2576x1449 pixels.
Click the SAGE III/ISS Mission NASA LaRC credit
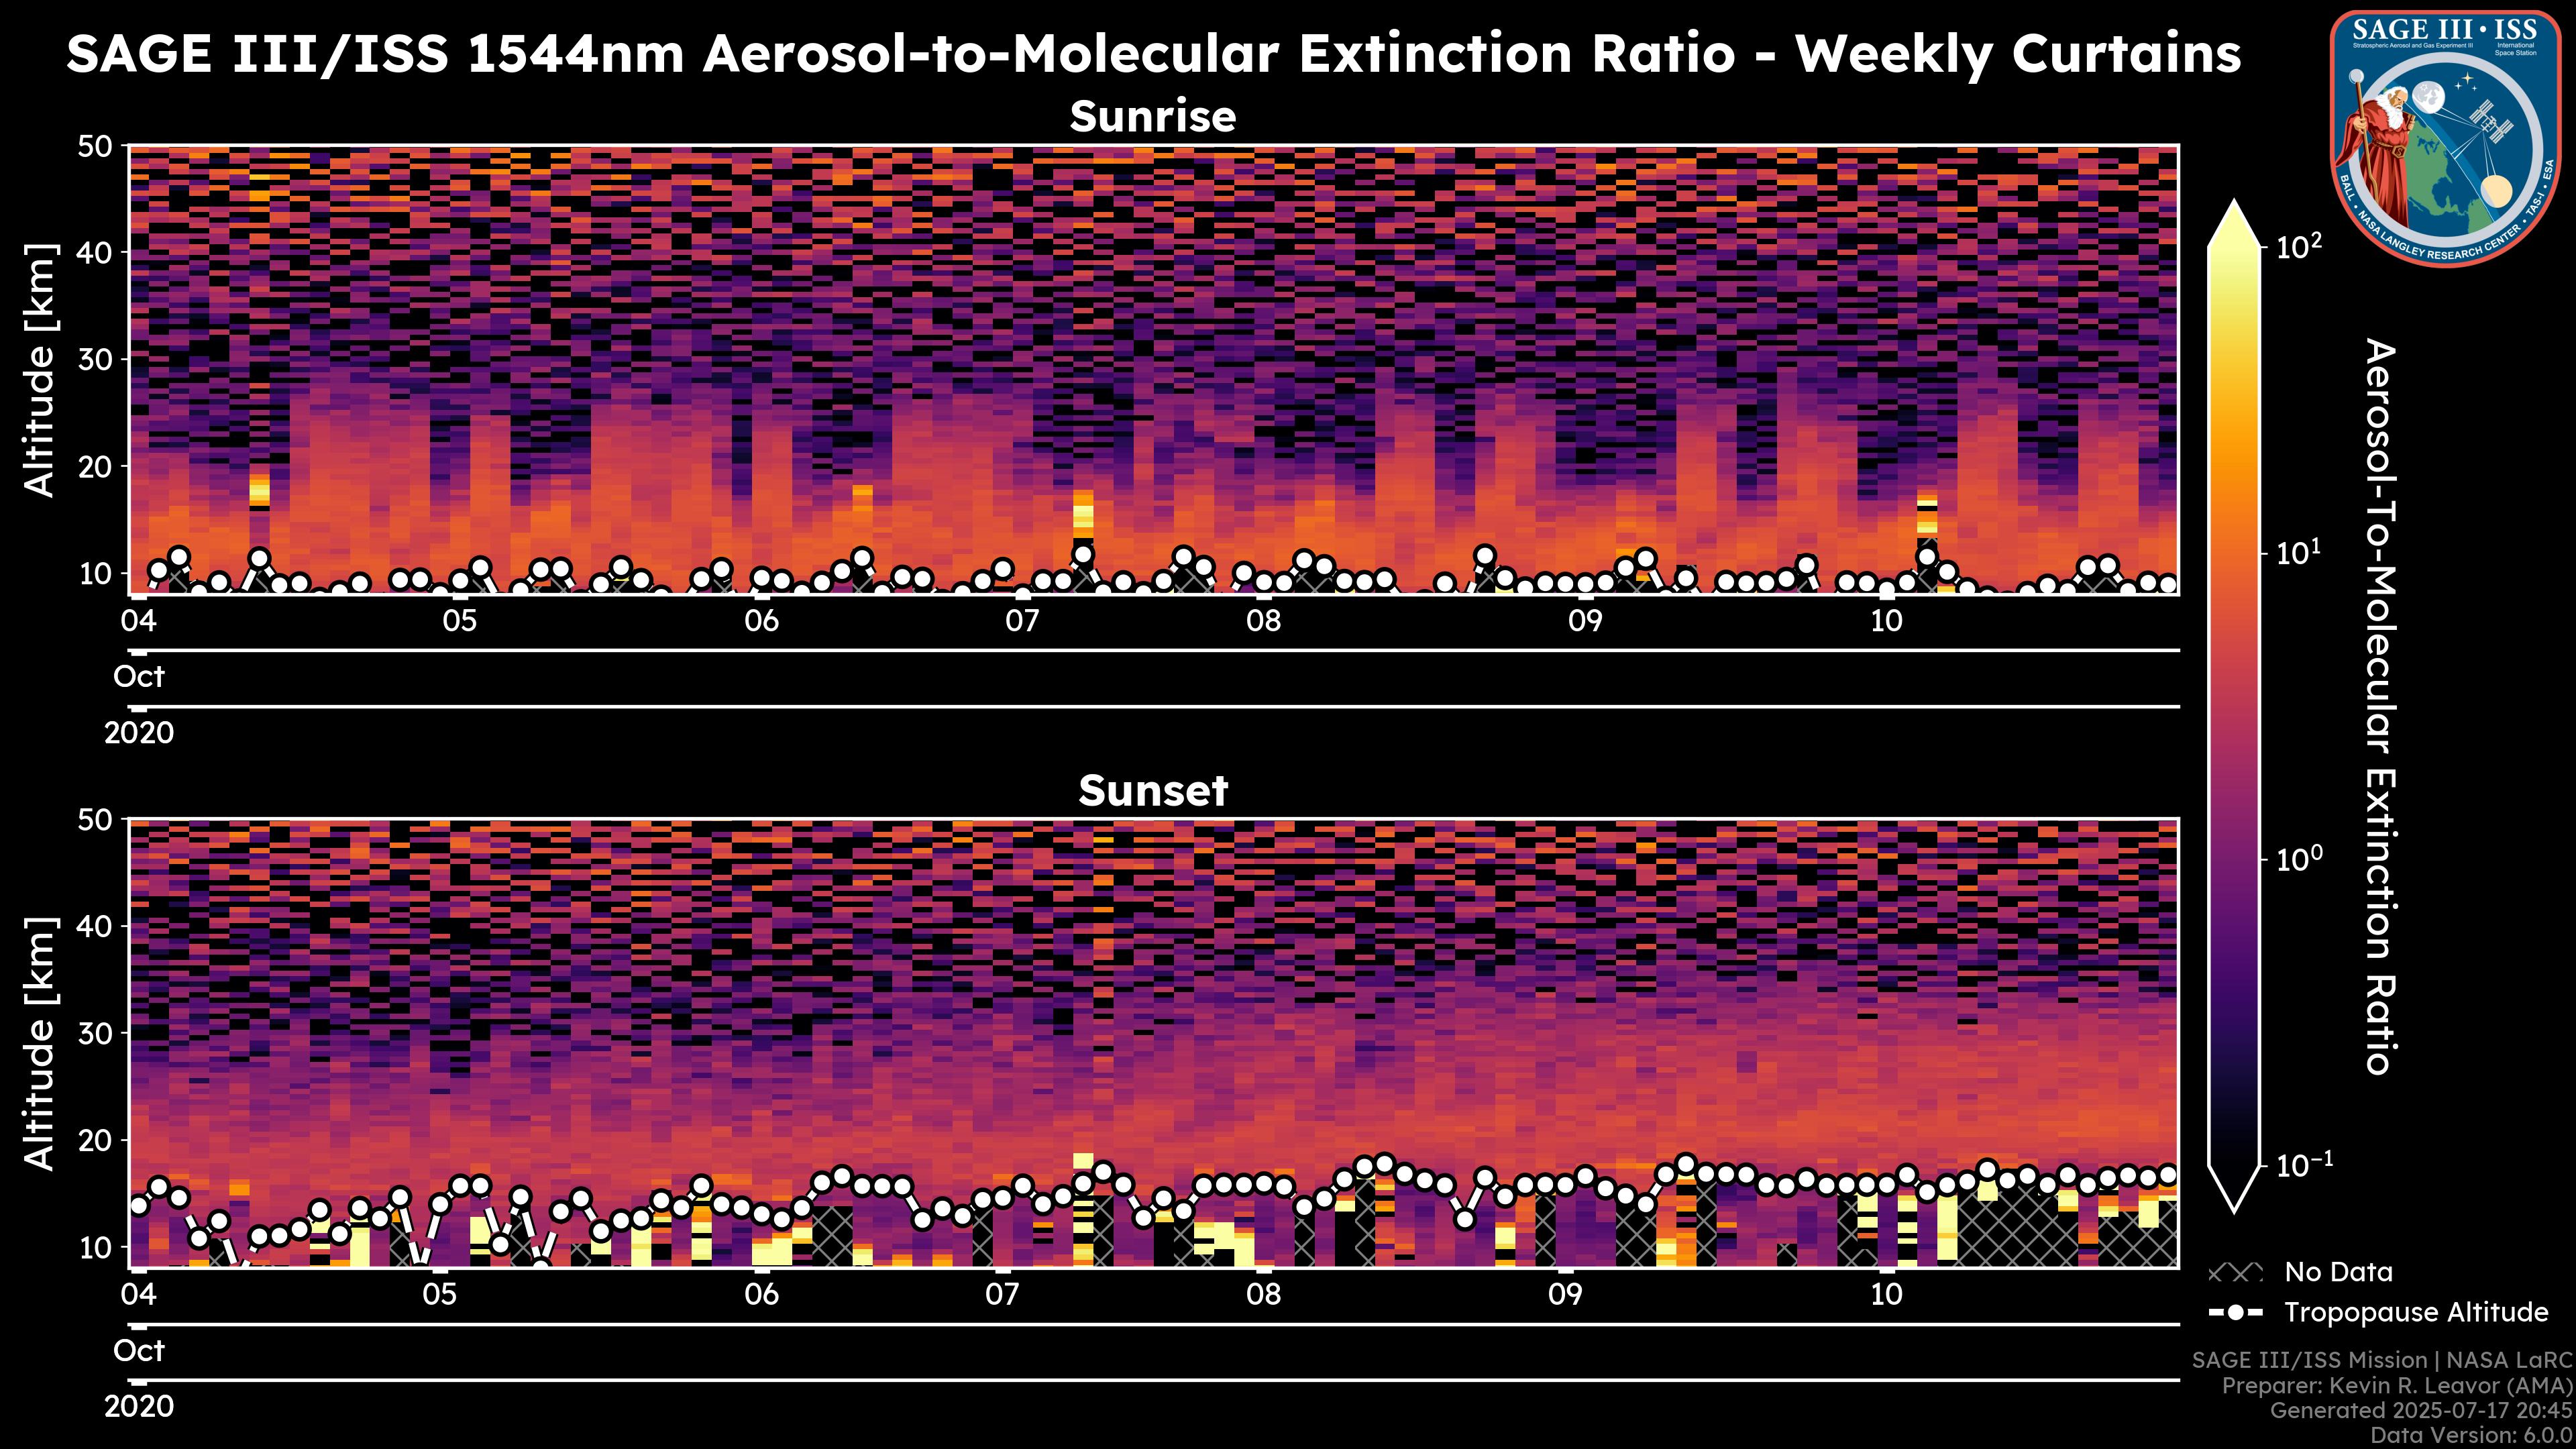(x=2381, y=1360)
